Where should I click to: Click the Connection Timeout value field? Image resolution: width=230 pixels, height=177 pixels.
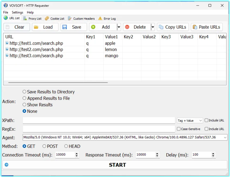(65, 155)
